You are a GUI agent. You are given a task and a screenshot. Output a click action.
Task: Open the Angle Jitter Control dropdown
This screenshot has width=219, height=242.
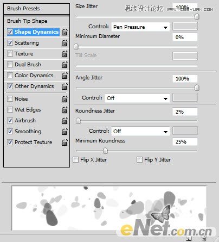coord(137,98)
